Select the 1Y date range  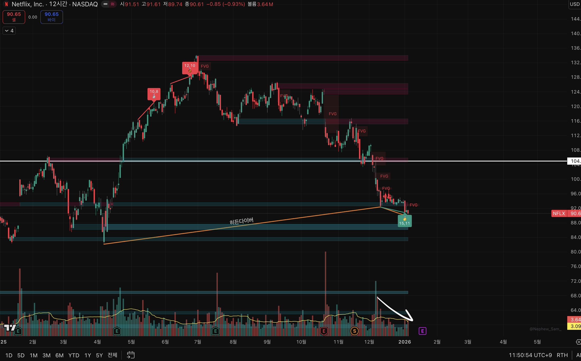(87, 355)
